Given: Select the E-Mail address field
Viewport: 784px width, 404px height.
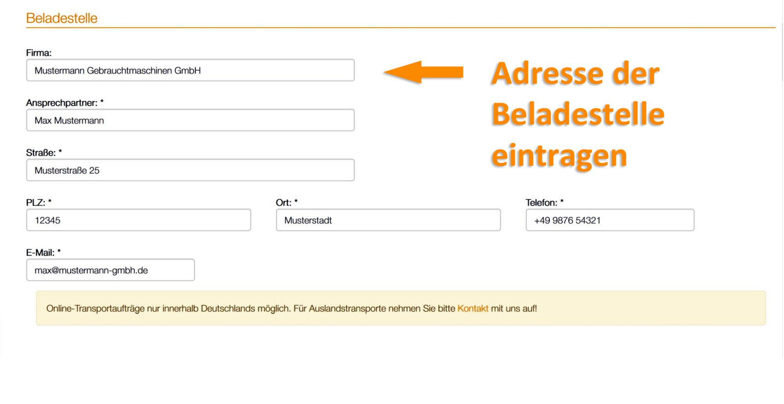Looking at the screenshot, I should 110,270.
